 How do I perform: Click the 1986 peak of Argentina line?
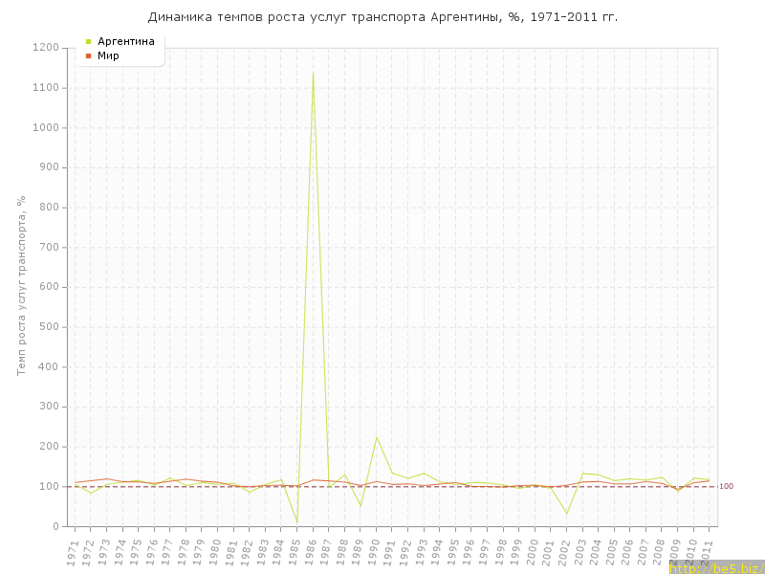[313, 73]
